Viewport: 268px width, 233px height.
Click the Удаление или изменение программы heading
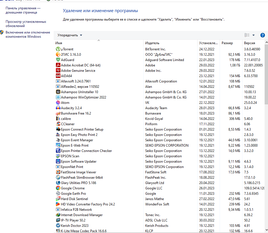point(100,11)
